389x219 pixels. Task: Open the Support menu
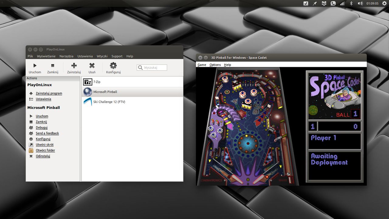(117, 56)
